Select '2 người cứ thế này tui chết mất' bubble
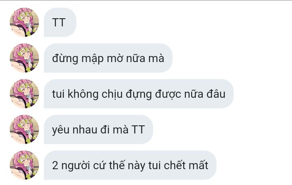Image resolution: width=292 pixels, height=185 pixels. (x=130, y=165)
